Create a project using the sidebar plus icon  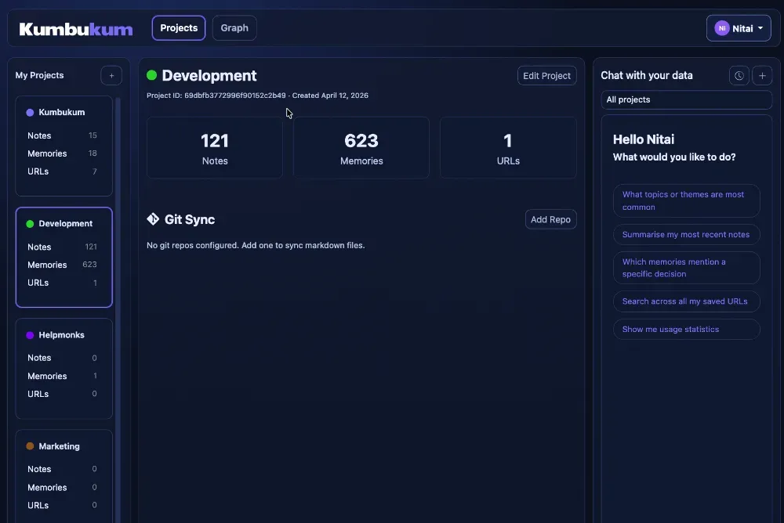111,75
